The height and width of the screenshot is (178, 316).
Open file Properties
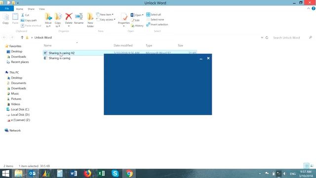point(124,20)
